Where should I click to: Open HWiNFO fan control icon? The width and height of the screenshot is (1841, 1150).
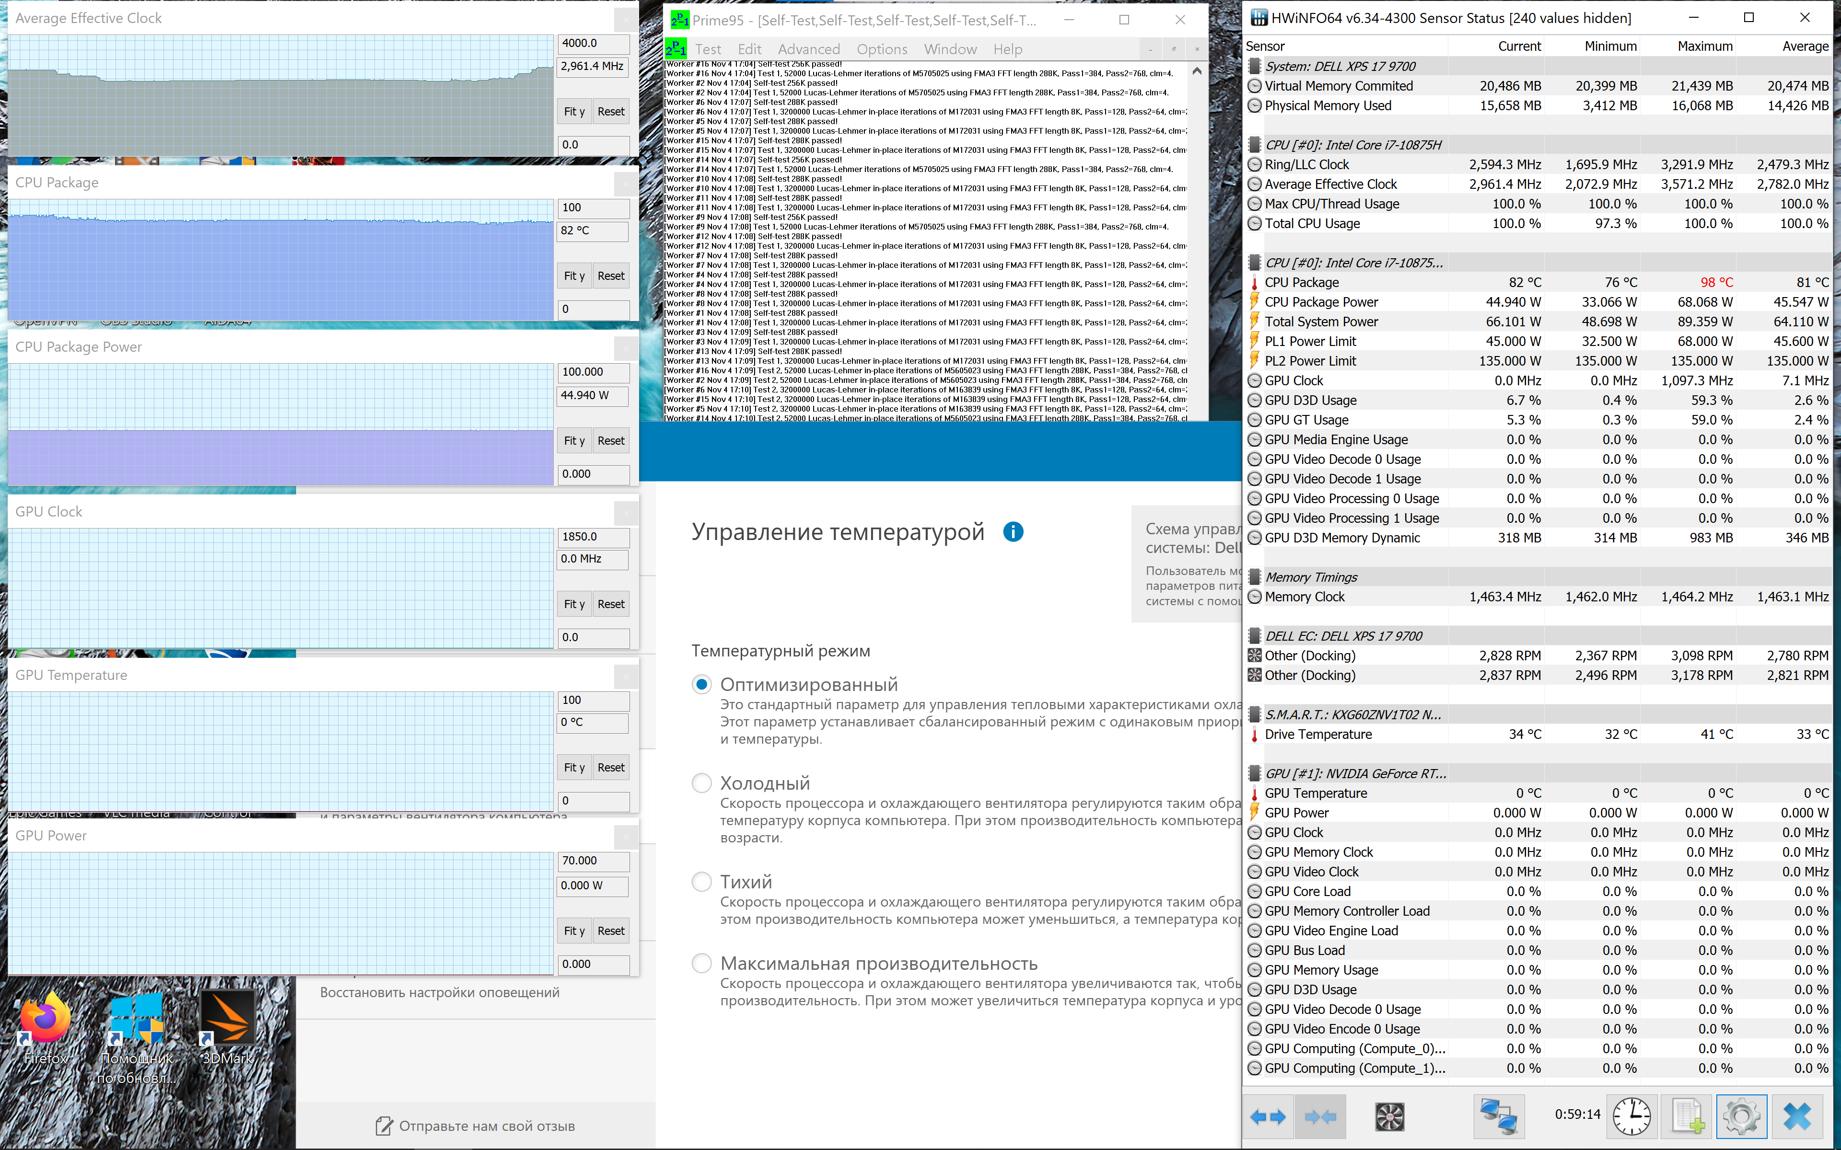[x=1390, y=1116]
